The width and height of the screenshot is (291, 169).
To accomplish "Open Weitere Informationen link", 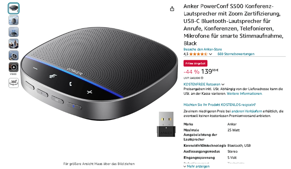I will [x=244, y=93].
